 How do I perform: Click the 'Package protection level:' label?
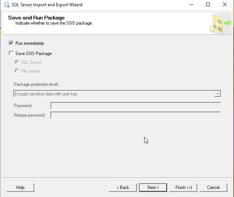[36, 84]
